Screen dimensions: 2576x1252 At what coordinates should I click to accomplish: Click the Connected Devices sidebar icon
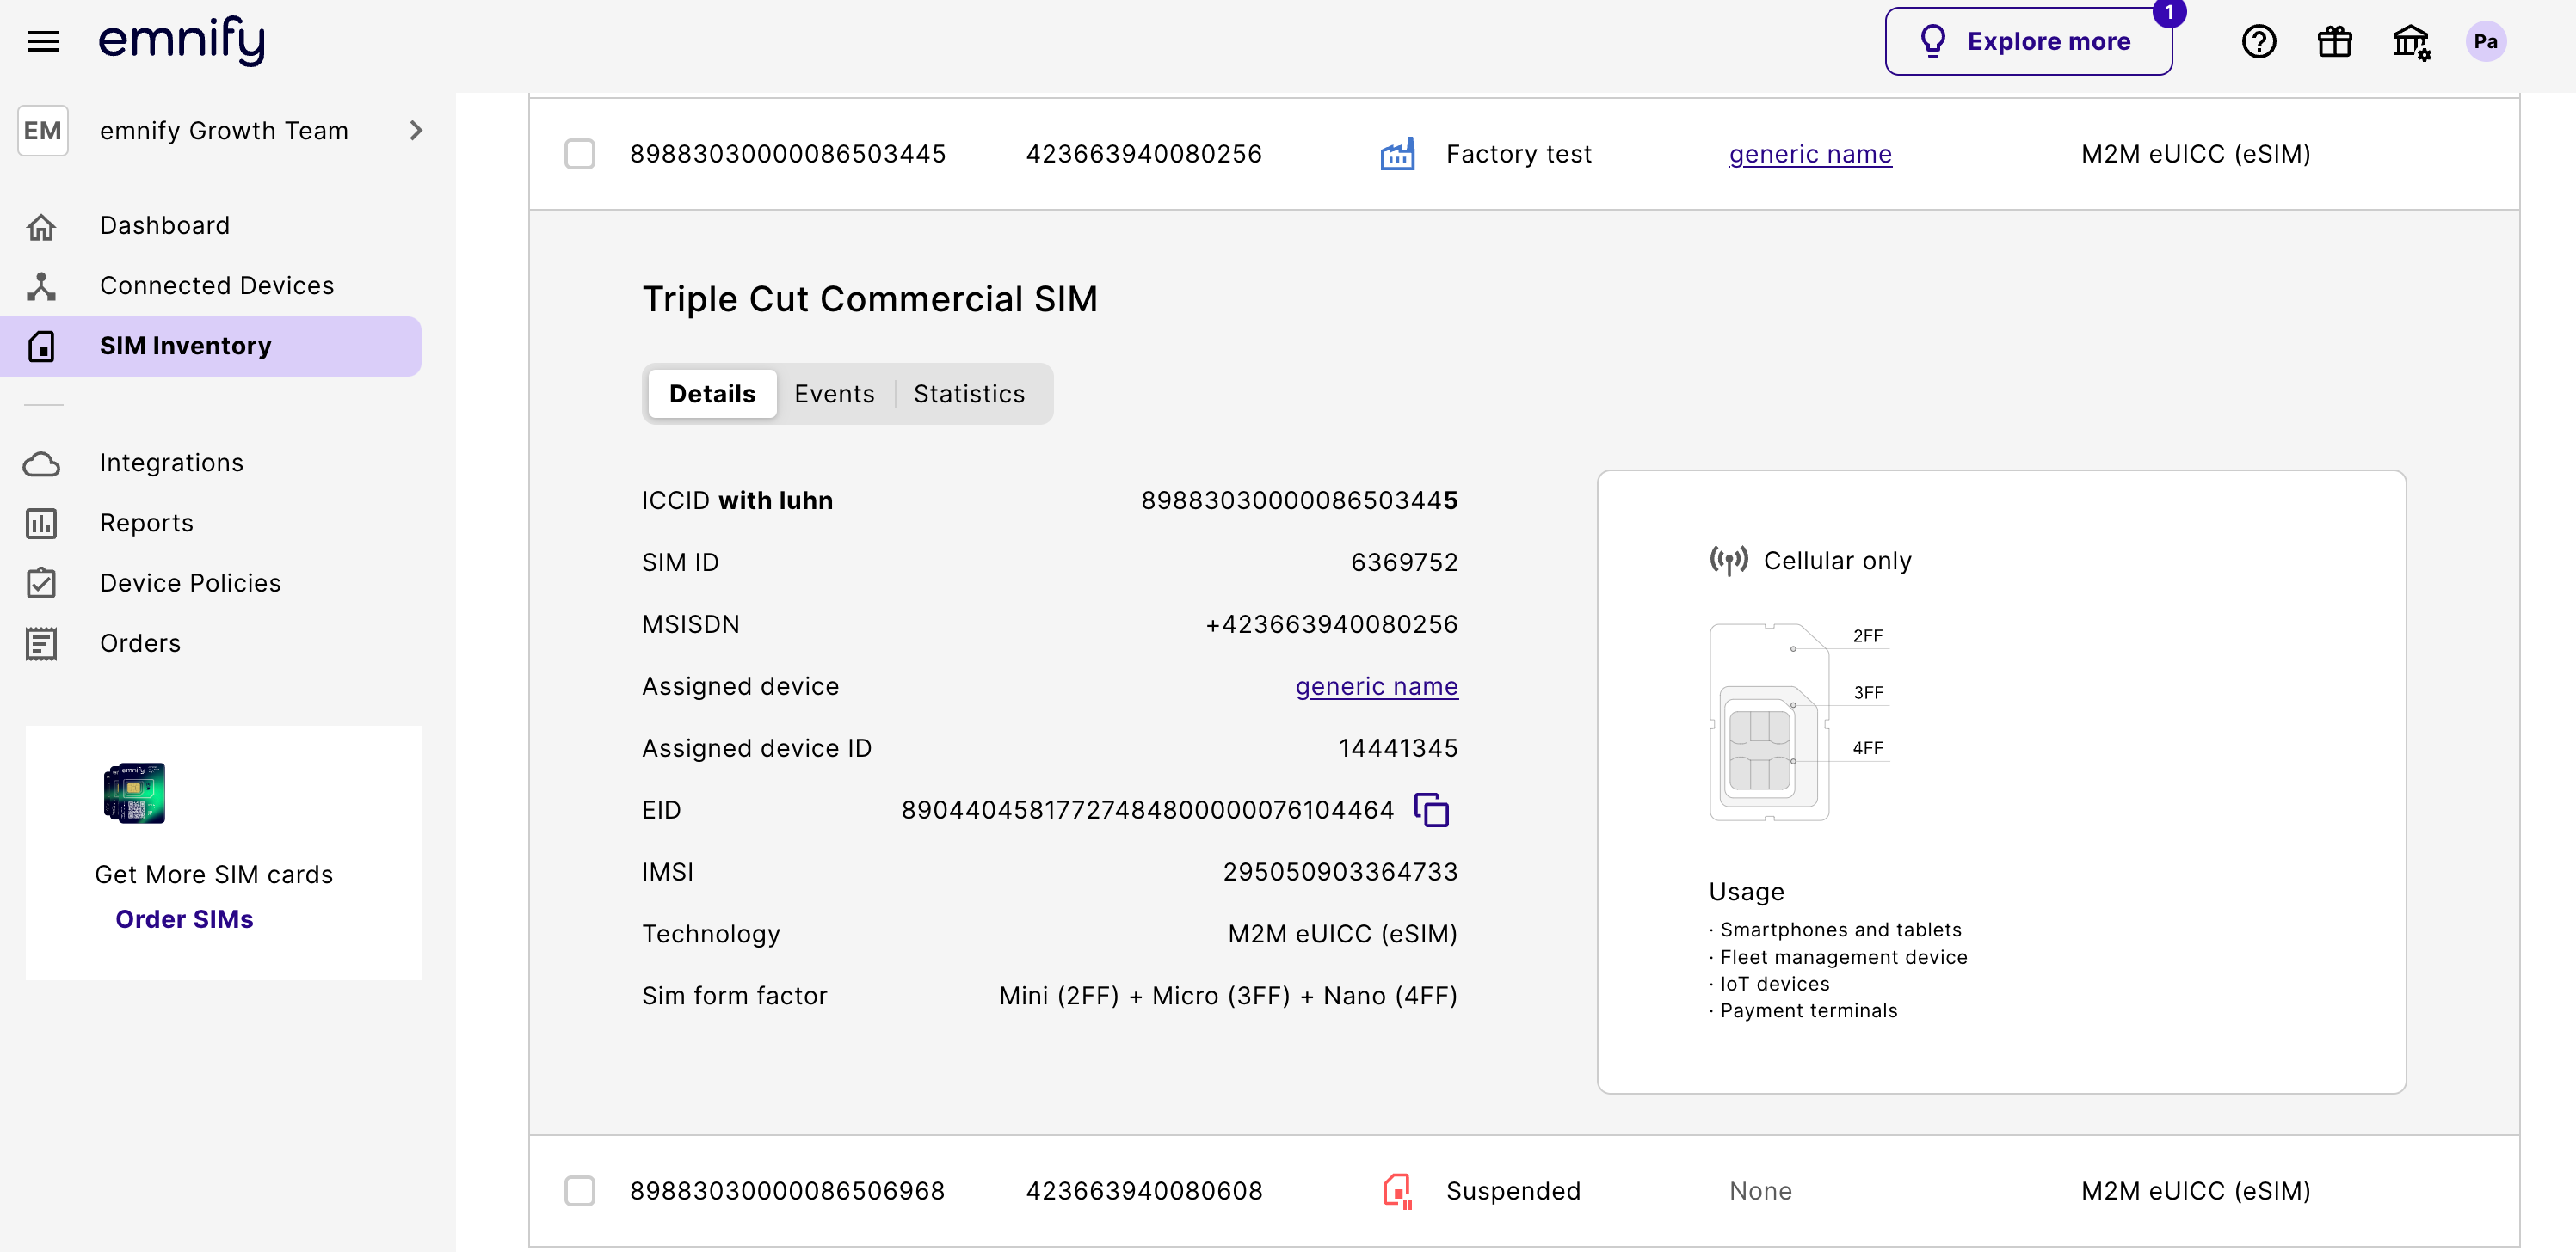click(x=41, y=284)
